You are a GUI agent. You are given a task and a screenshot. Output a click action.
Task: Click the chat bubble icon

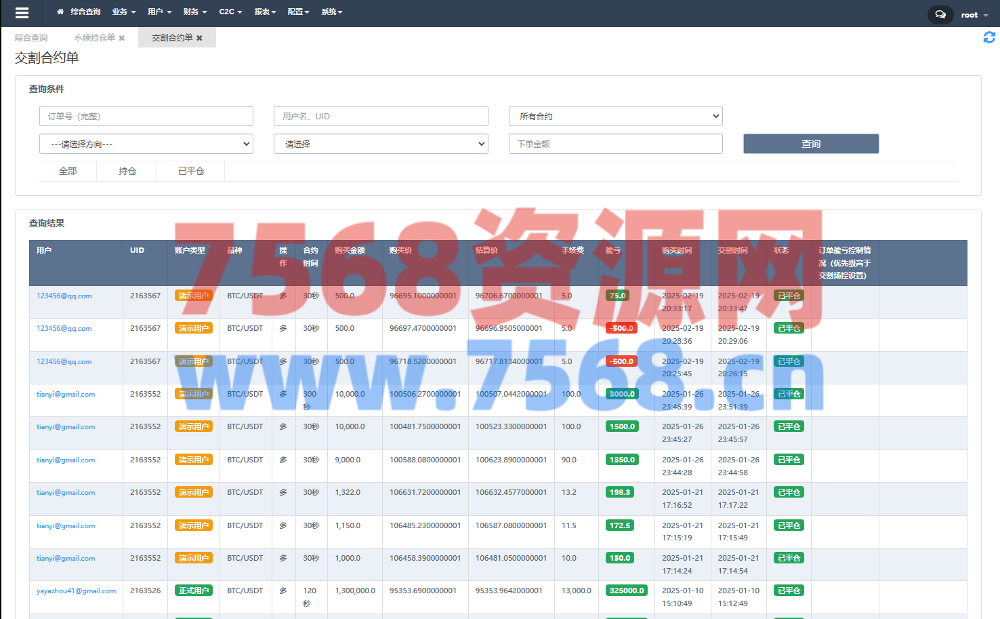pyautogui.click(x=940, y=14)
